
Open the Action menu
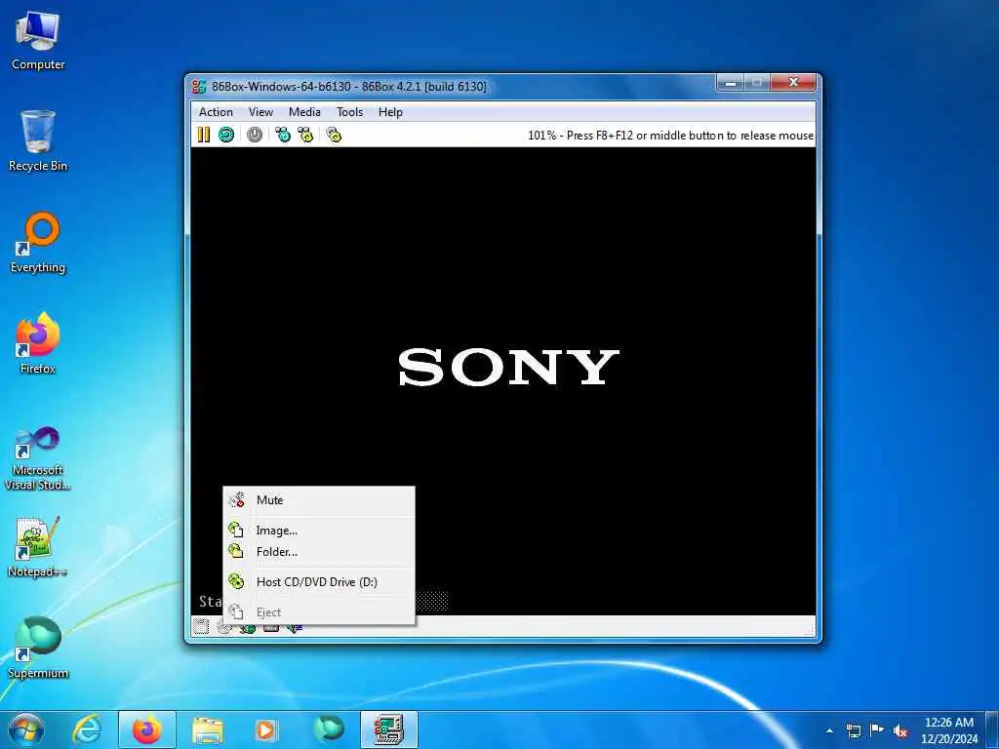point(216,112)
